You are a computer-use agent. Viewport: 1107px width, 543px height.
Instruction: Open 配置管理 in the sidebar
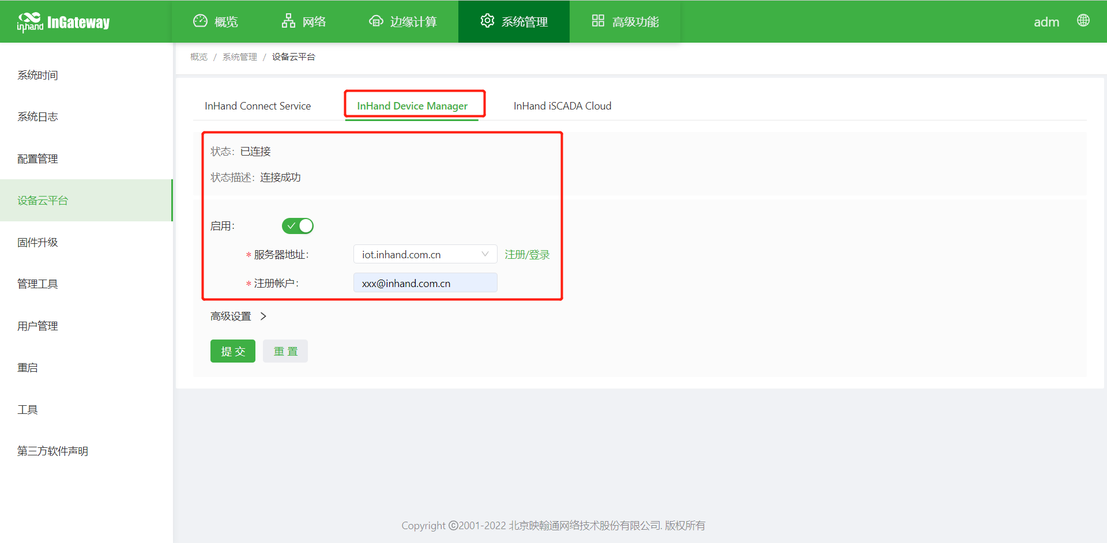point(86,159)
